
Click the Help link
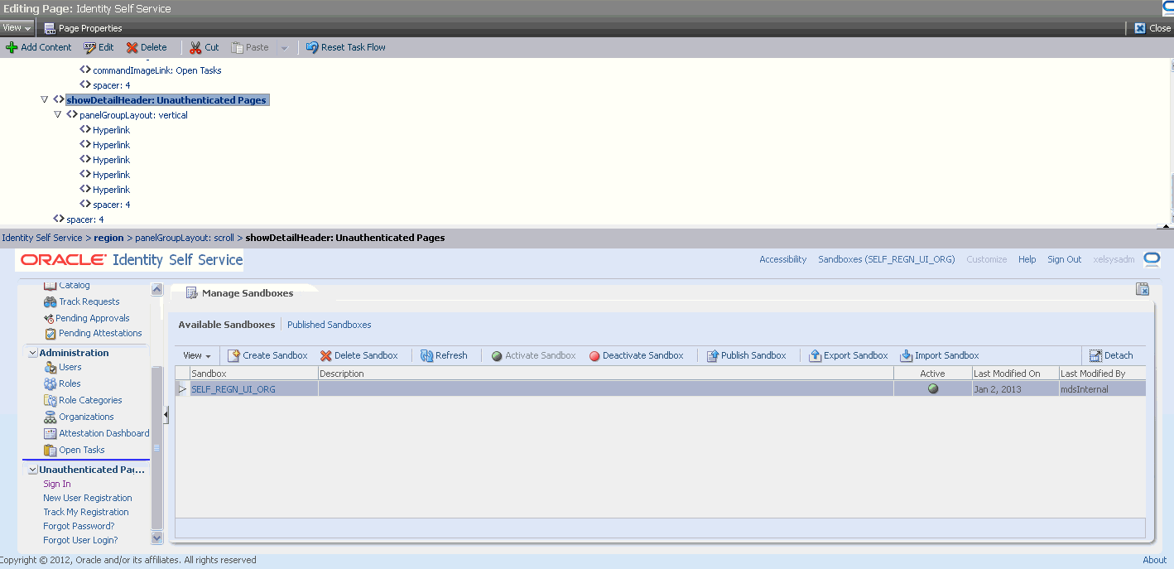(1027, 259)
